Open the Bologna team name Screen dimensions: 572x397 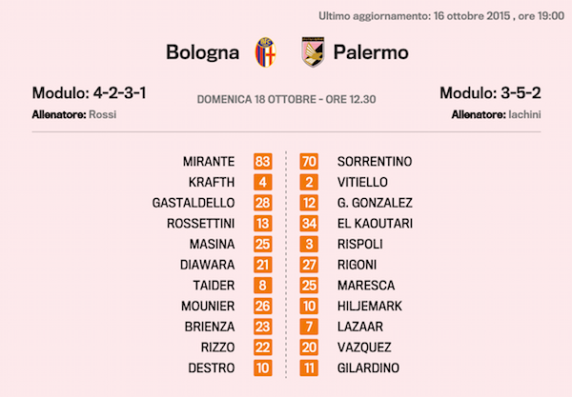[x=202, y=52]
